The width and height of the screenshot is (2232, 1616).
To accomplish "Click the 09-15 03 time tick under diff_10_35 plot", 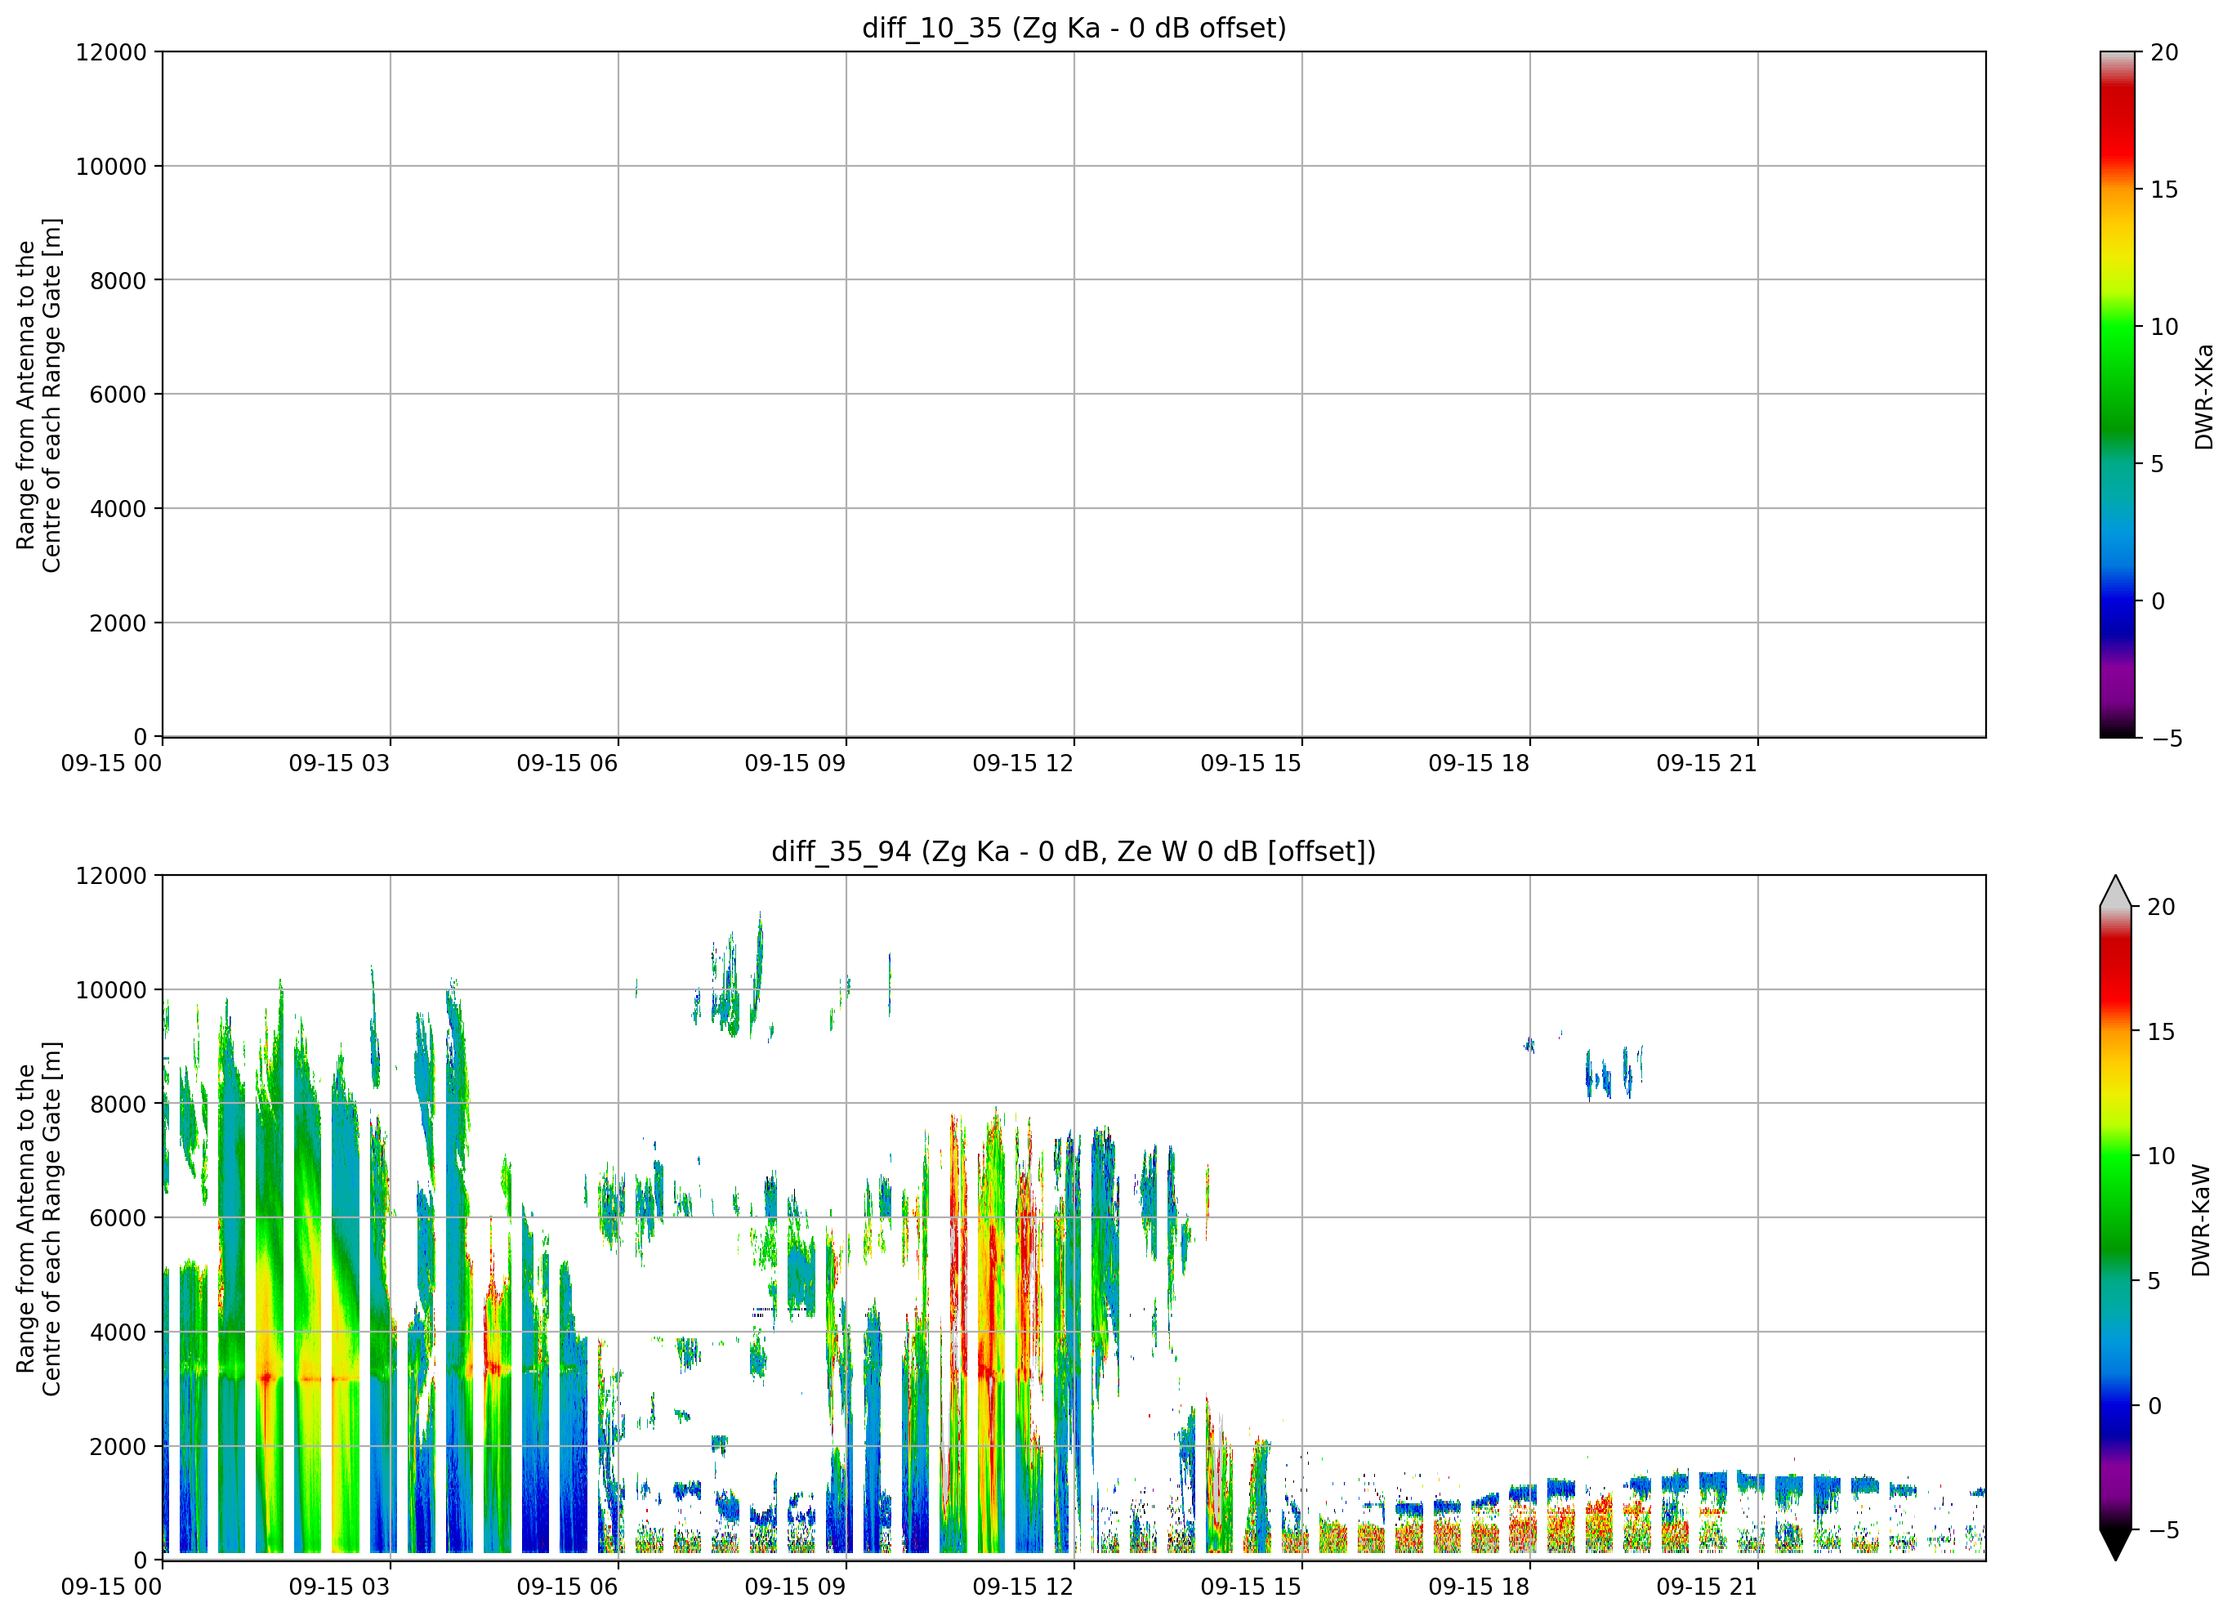I will click(340, 763).
